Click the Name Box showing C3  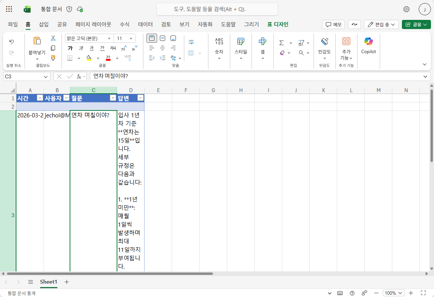(x=26, y=76)
